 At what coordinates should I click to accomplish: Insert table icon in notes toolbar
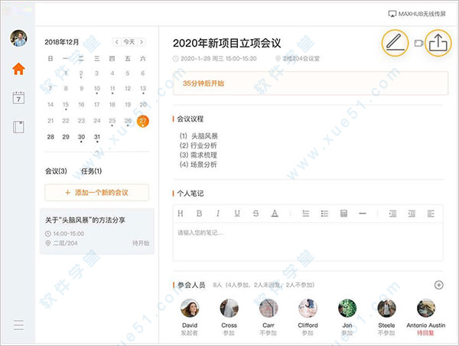click(343, 214)
